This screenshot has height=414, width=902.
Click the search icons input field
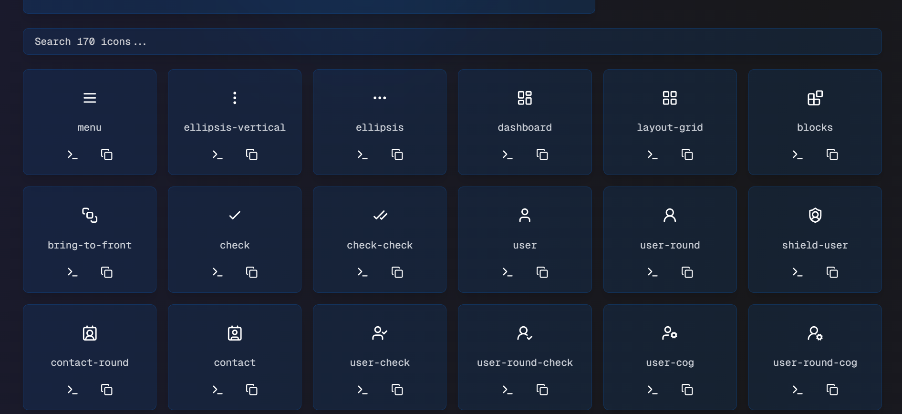(452, 41)
